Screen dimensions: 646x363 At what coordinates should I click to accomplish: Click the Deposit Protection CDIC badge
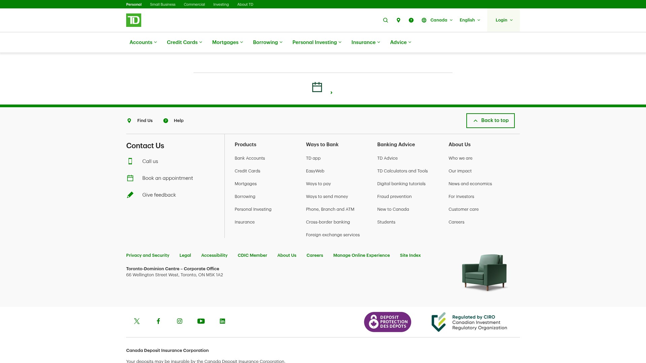388,322
